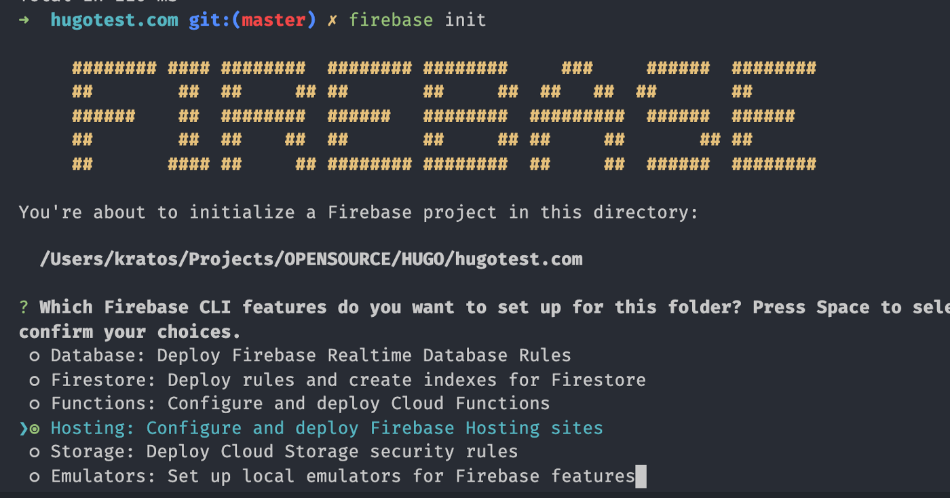Select Storage: Deploy Cloud Storage security rules
The width and height of the screenshot is (950, 498).
click(284, 452)
